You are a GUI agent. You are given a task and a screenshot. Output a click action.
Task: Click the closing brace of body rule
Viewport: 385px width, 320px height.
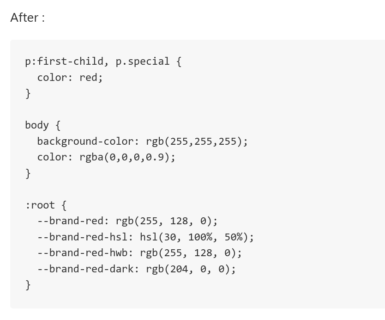[x=28, y=174]
